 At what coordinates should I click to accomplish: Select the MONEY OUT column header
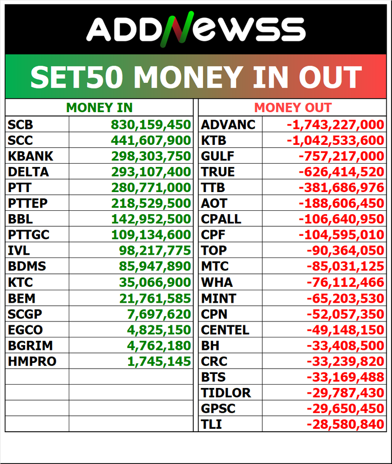[292, 107]
